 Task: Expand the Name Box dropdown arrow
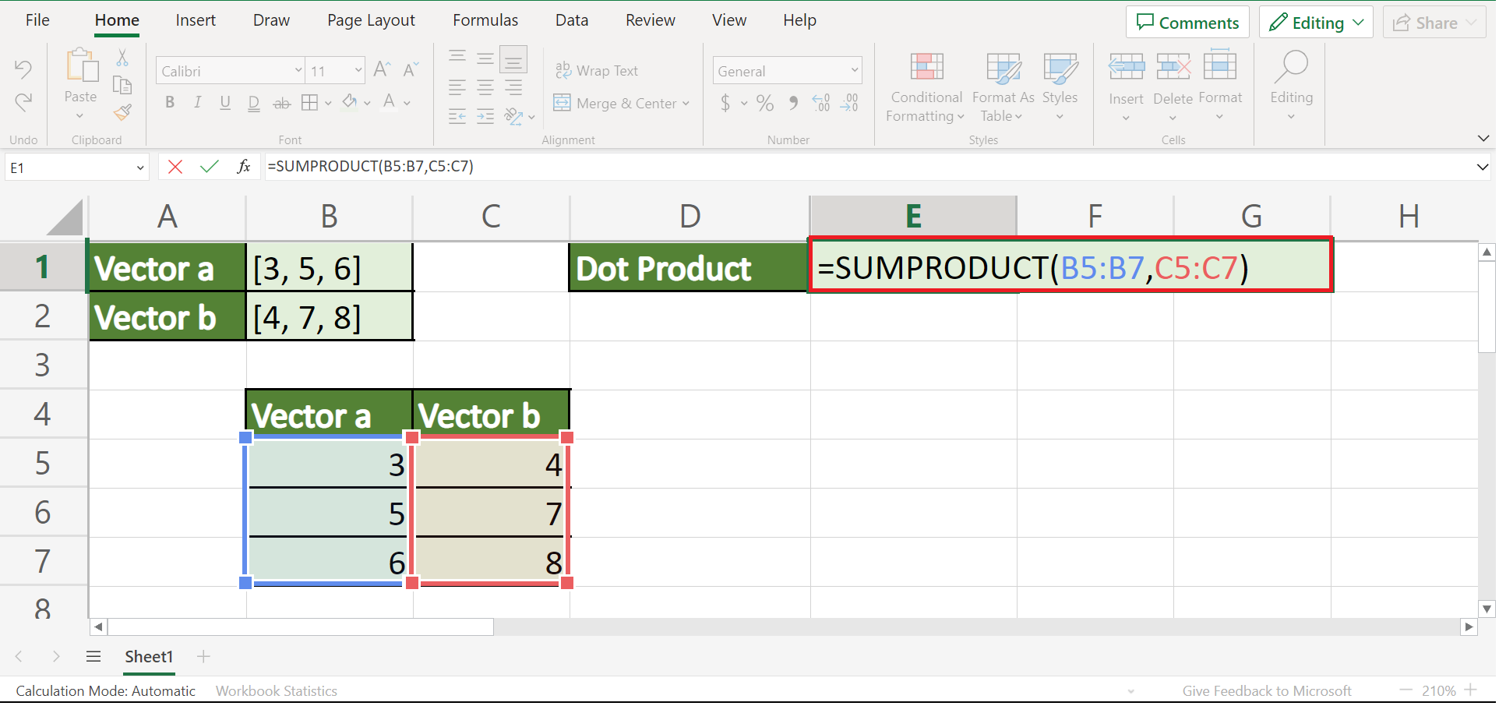140,168
